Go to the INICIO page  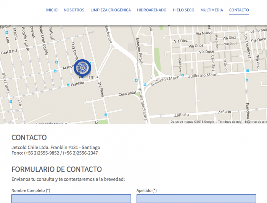[52, 10]
